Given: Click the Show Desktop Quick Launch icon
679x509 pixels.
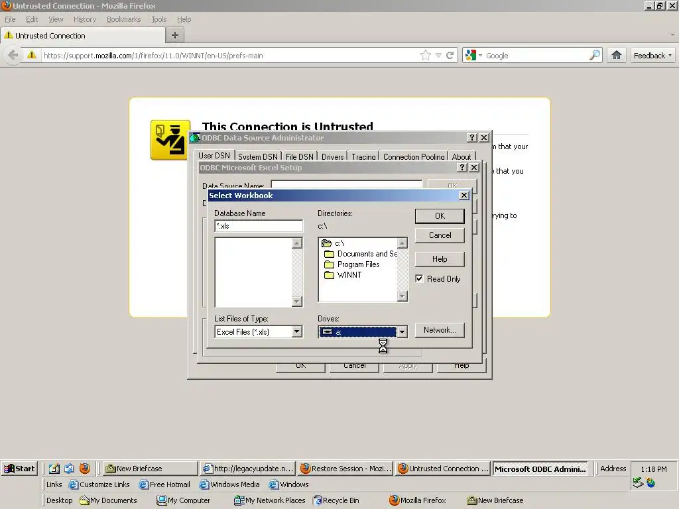Looking at the screenshot, I should tap(54, 469).
